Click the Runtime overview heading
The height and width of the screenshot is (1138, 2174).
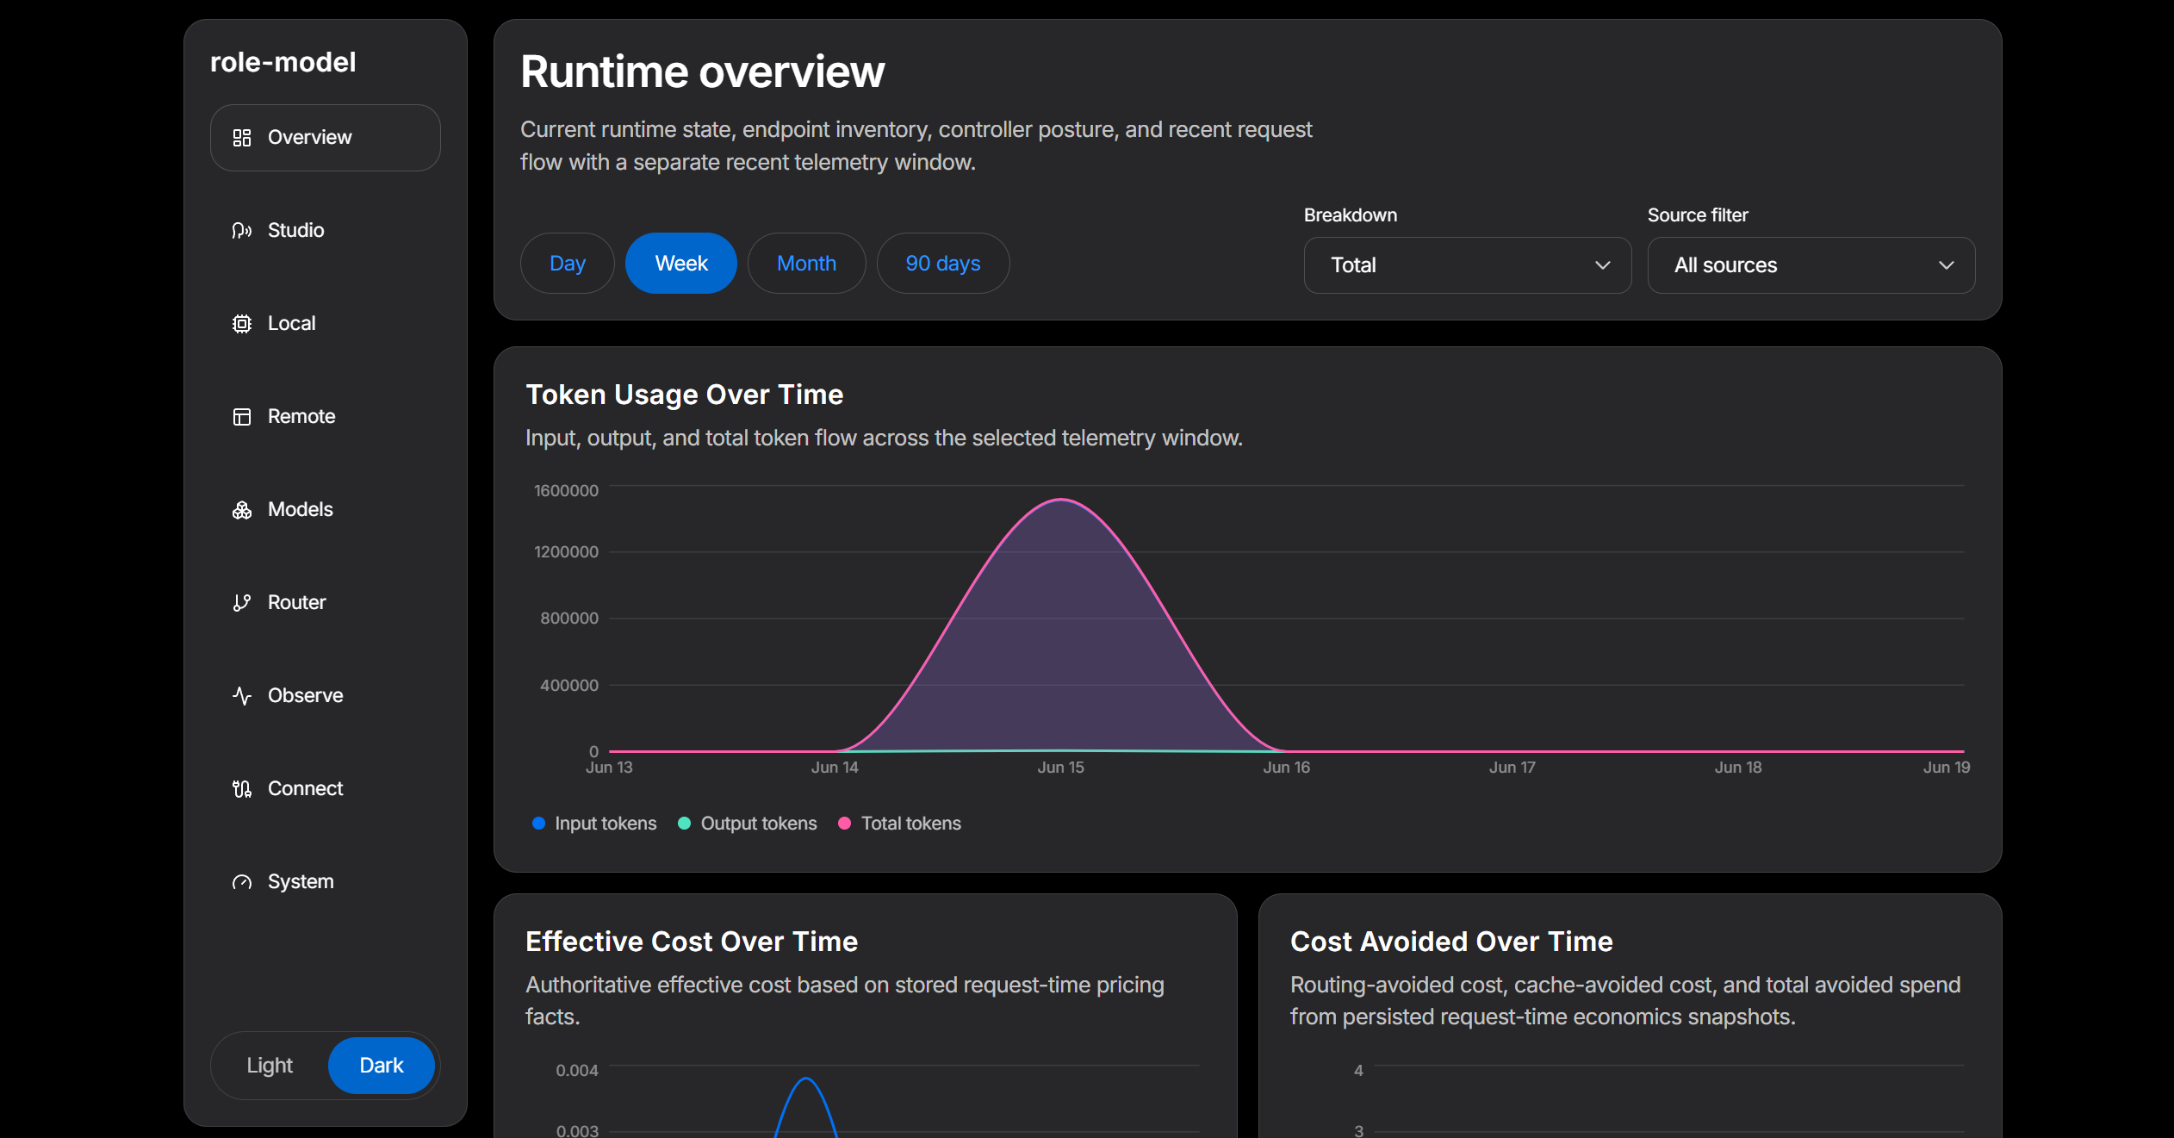point(703,72)
